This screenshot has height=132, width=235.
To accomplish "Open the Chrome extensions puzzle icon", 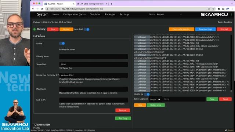I will (219, 9).
